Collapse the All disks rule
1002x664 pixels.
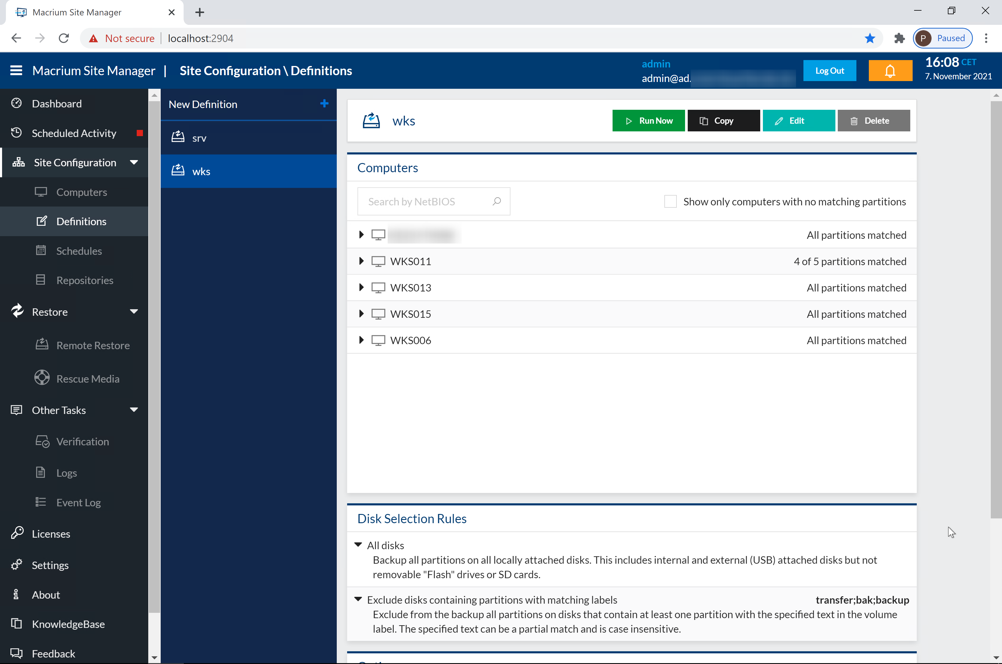[358, 544]
